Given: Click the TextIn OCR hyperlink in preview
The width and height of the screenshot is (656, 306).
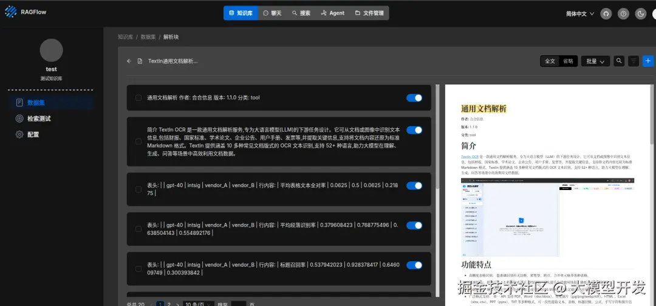Looking at the screenshot, I should click(x=470, y=157).
